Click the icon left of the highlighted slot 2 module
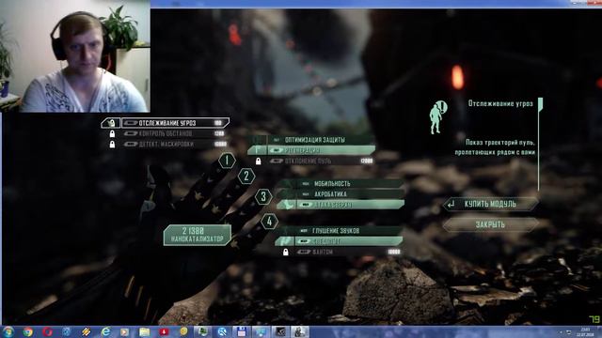 coord(257,150)
